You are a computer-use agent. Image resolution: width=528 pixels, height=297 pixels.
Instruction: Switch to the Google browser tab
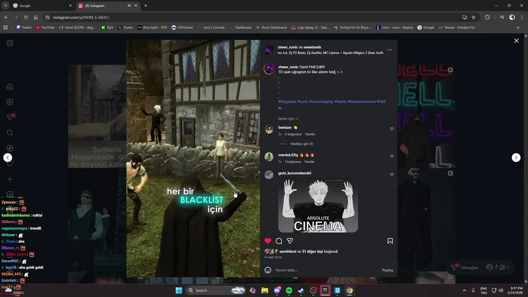click(x=41, y=6)
